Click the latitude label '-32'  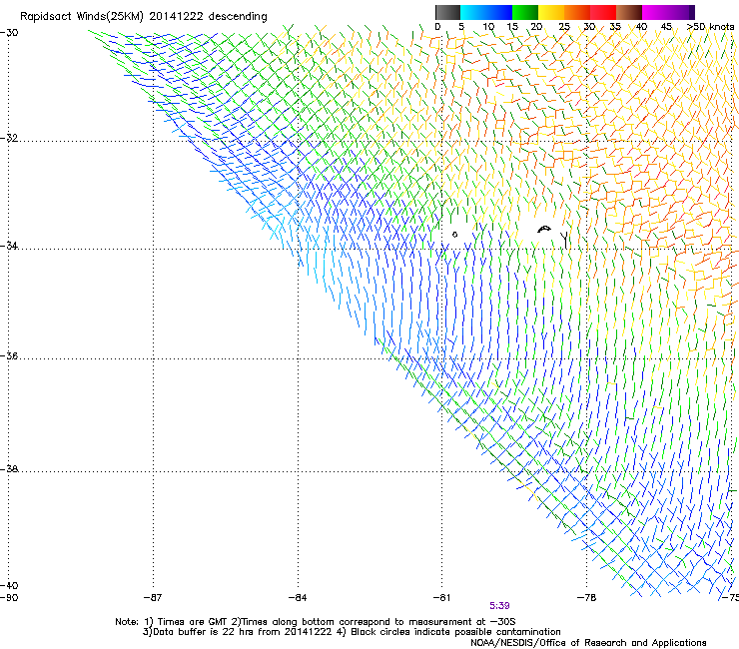pos(9,138)
